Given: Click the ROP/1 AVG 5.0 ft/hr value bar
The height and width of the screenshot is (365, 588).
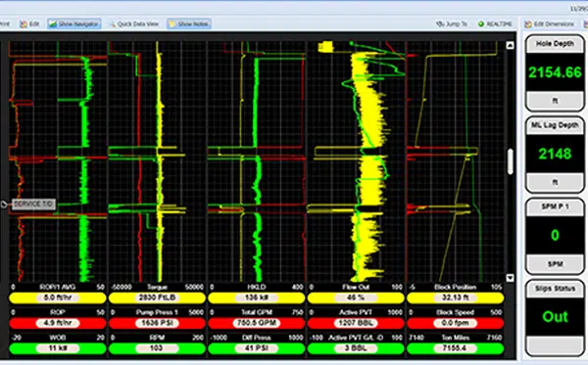Looking at the screenshot, I should [x=58, y=298].
